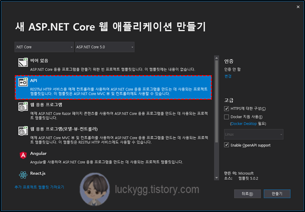
Task: Open the .NET Core framework dropdown
Action: (44, 47)
